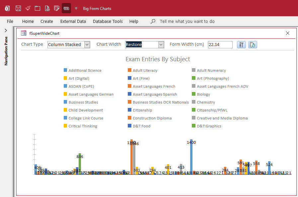Click the form icon beside the fSuperWideChart caption
The image size is (298, 197).
pos(24,33)
